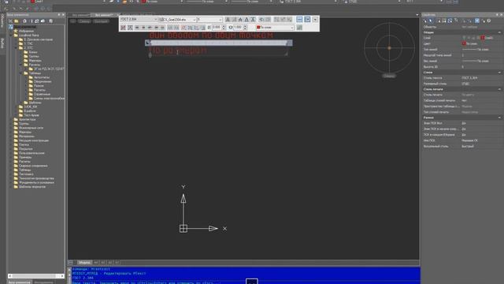Select the Инженерные сети folder

(x=28, y=128)
